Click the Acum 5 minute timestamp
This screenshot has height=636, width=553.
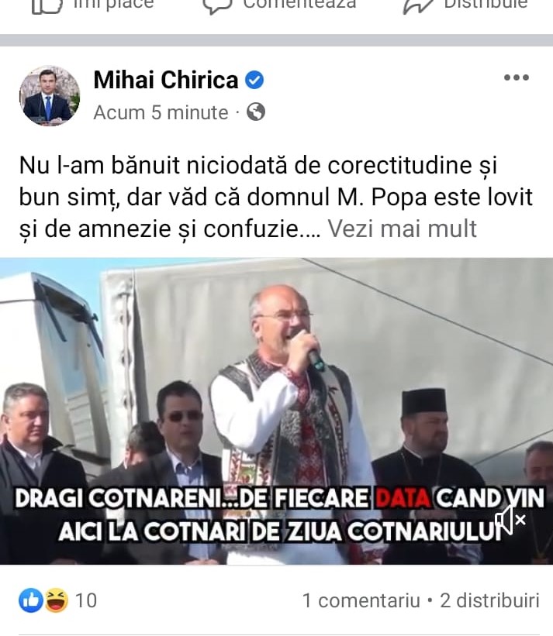161,112
